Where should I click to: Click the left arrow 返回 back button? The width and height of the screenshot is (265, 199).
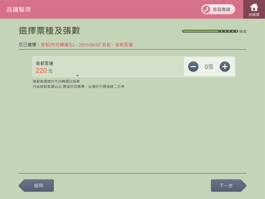(36, 185)
